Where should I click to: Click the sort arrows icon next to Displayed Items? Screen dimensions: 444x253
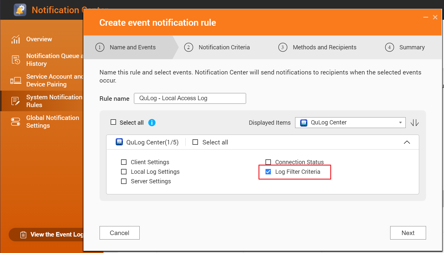pyautogui.click(x=415, y=123)
